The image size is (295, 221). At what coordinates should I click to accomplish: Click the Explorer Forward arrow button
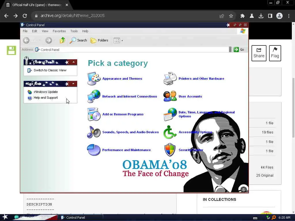[x=48, y=40]
